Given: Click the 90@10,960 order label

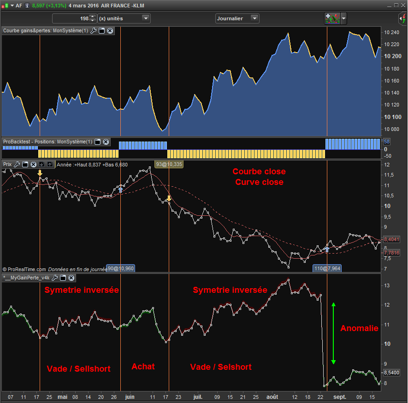Looking at the screenshot, I should click(121, 268).
